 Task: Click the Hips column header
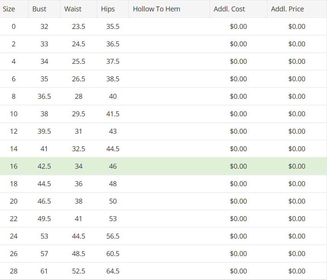point(113,9)
